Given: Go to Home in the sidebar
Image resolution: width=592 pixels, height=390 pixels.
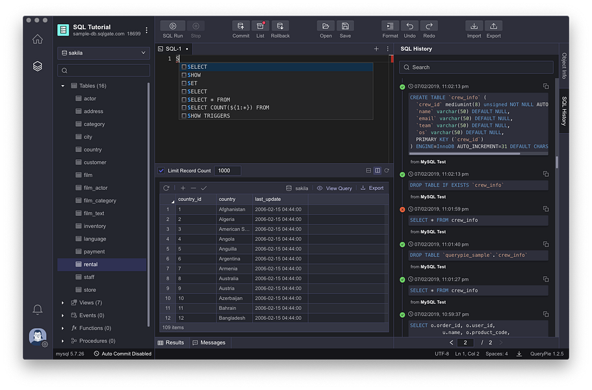Looking at the screenshot, I should point(38,39).
